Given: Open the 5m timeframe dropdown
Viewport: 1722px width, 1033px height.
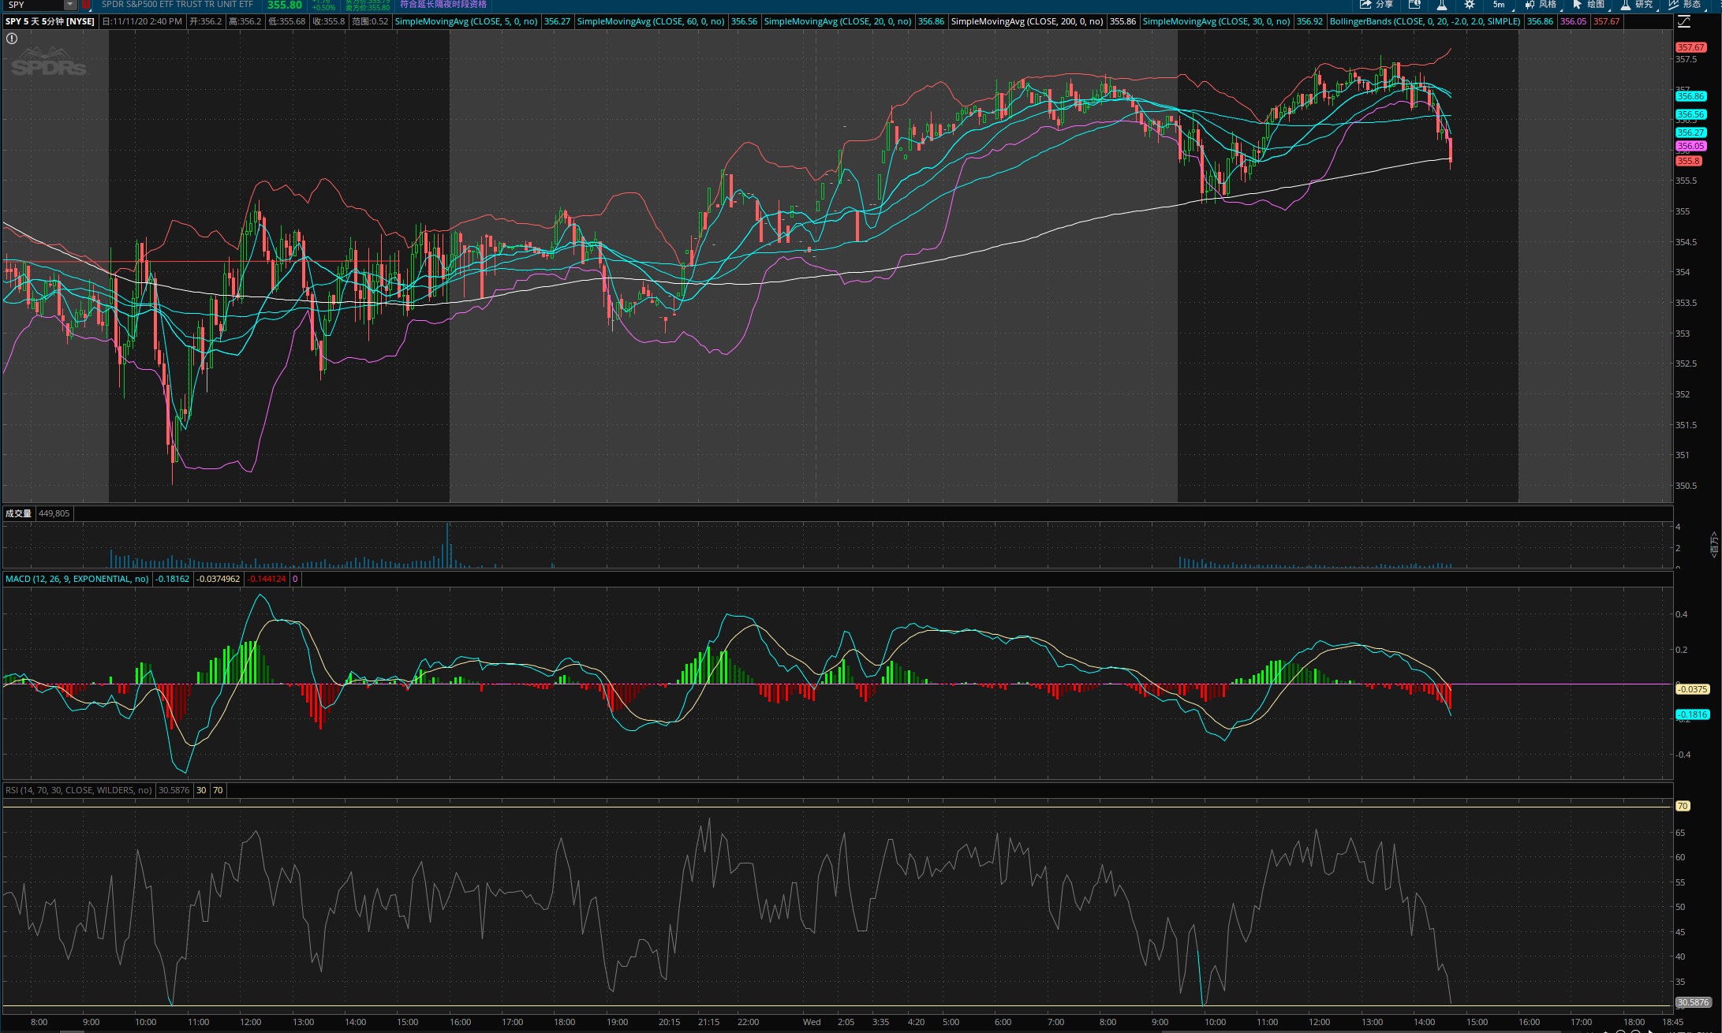Looking at the screenshot, I should 1499,5.
